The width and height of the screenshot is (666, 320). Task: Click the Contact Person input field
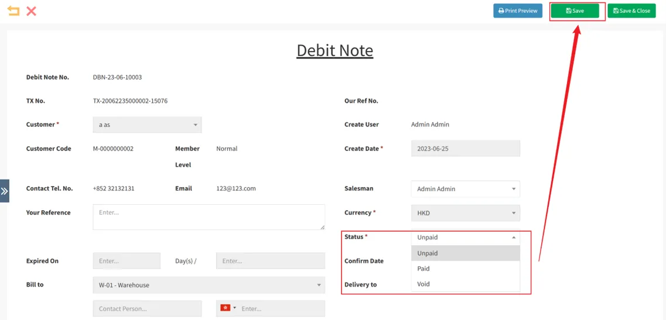click(x=147, y=308)
